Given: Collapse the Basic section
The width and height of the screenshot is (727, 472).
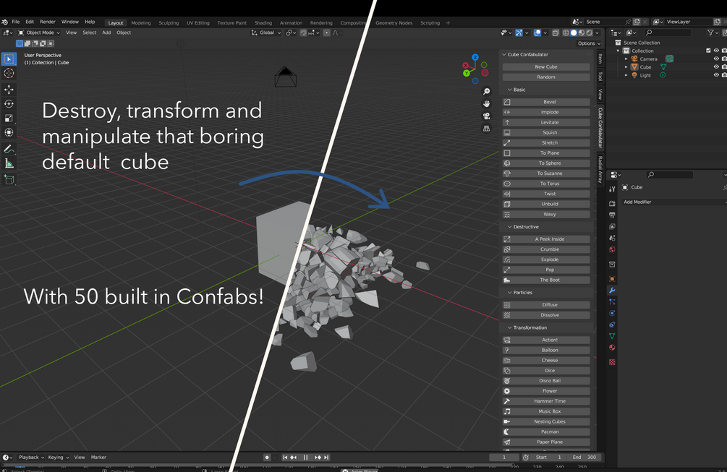Looking at the screenshot, I should point(510,90).
